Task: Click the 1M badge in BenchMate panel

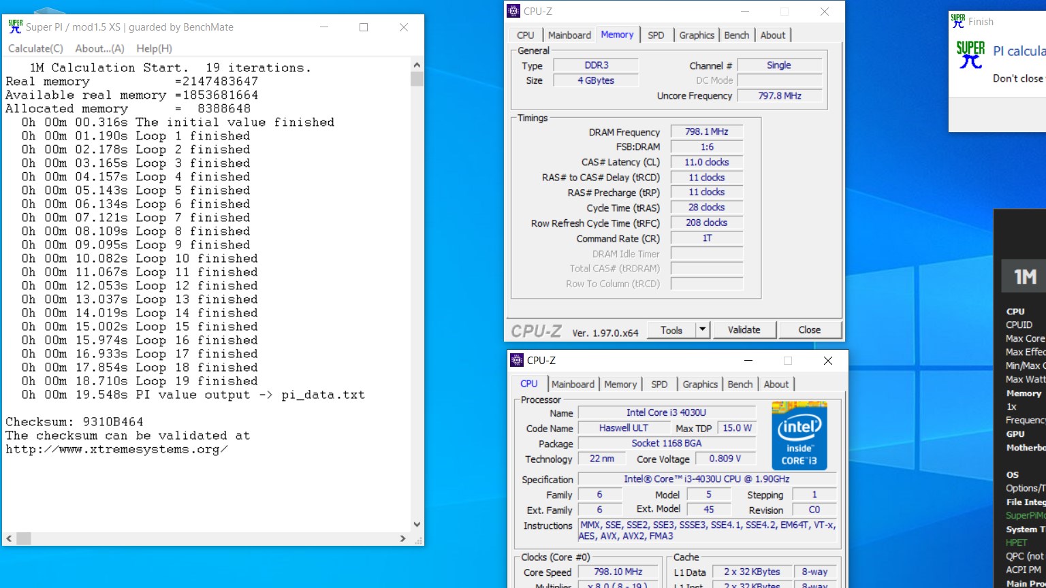Action: click(x=1025, y=276)
